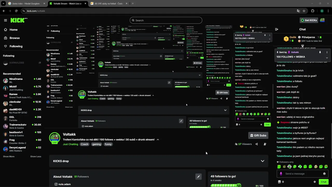Open Google Translate page icon
The image size is (332, 187).
pos(298,11)
